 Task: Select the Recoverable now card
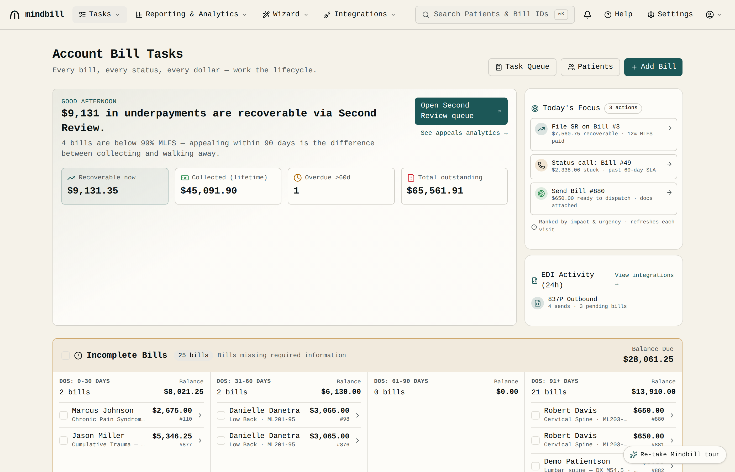point(115,186)
